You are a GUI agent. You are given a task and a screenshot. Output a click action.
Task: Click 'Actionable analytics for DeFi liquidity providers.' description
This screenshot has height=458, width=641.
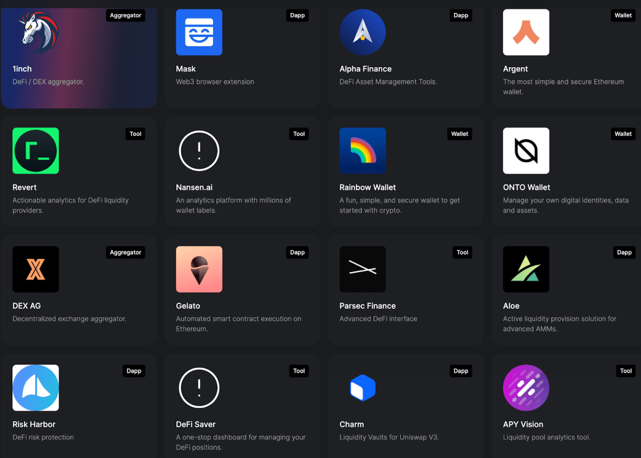click(71, 205)
